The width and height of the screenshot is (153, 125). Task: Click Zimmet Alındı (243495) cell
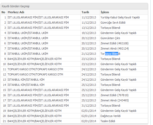(114, 100)
